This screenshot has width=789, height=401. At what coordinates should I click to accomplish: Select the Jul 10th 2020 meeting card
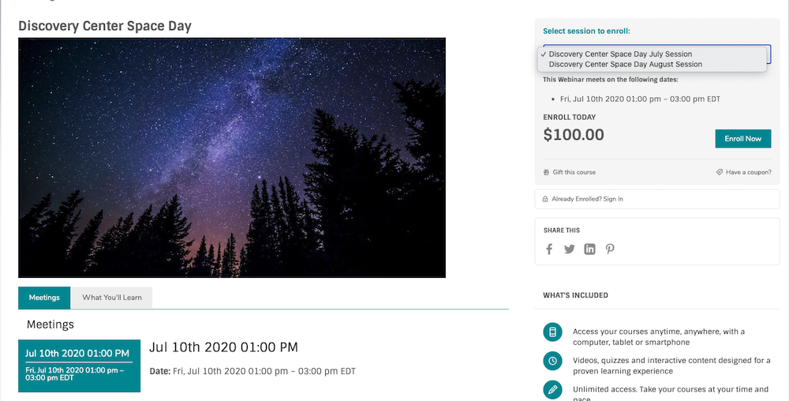pyautogui.click(x=79, y=365)
